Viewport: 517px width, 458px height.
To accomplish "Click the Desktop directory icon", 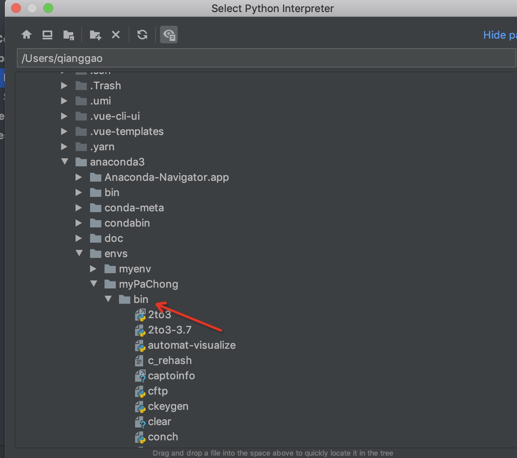I will point(47,35).
